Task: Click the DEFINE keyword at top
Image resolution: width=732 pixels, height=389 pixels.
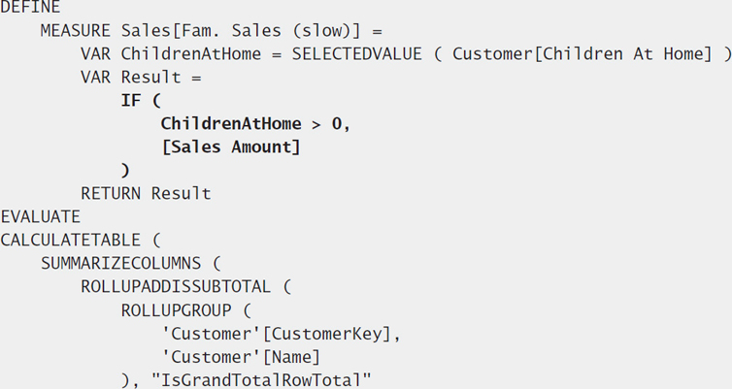Action: [x=30, y=7]
